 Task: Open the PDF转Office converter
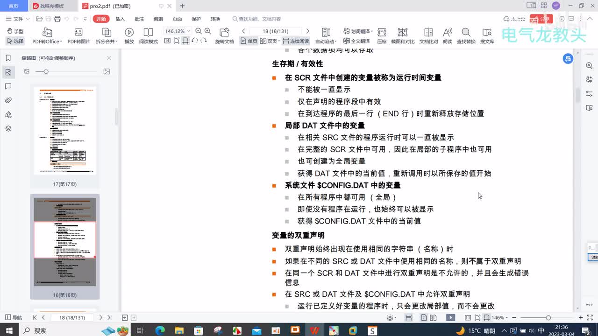click(47, 36)
